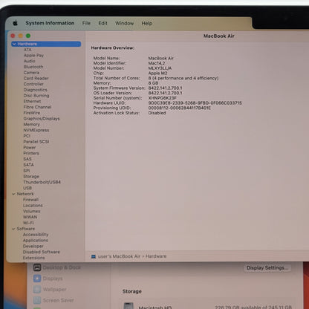Click the Macintosh HD drive icon
This screenshot has width=309, height=309.
[x=129, y=305]
